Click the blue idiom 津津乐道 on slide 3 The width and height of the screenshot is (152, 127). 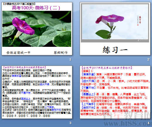click(16, 76)
